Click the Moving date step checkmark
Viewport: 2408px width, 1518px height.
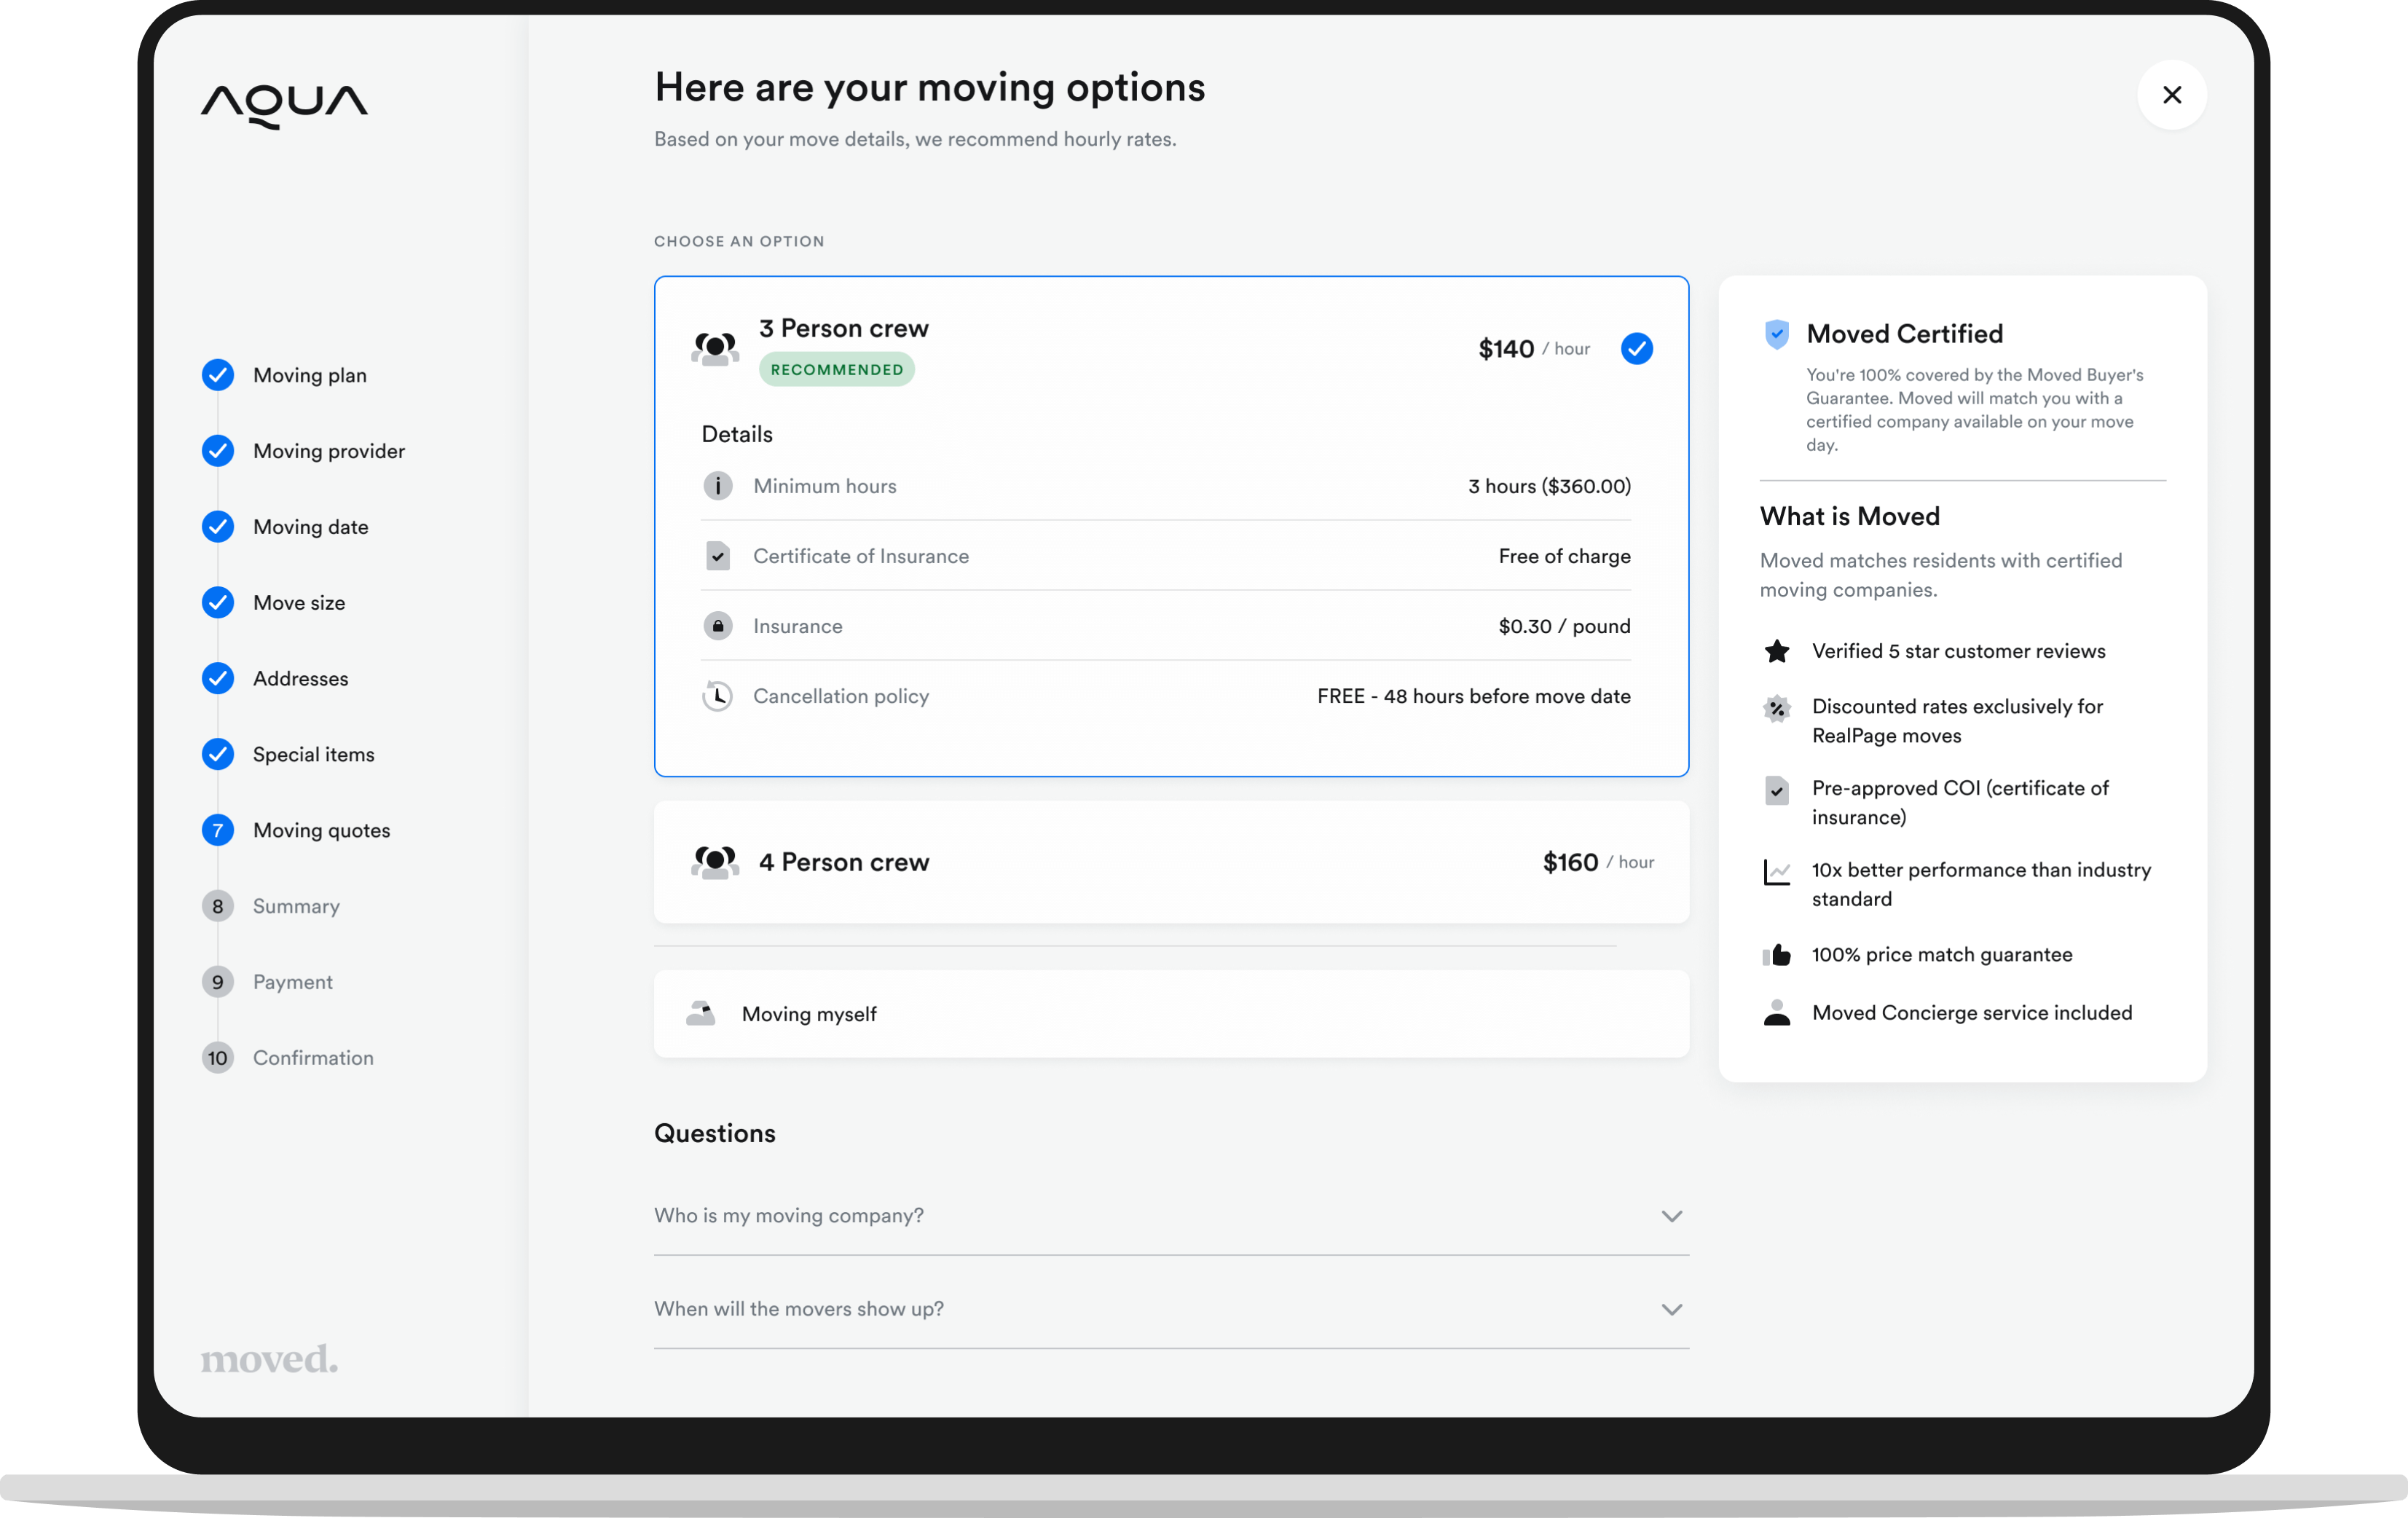tap(217, 527)
